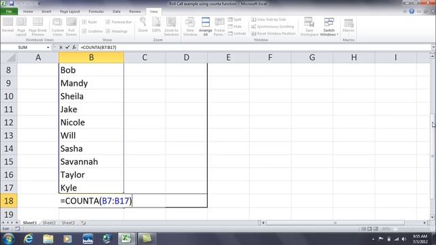The height and width of the screenshot is (245, 436).
Task: Open the Formulas ribbon tab
Action: coord(96,12)
